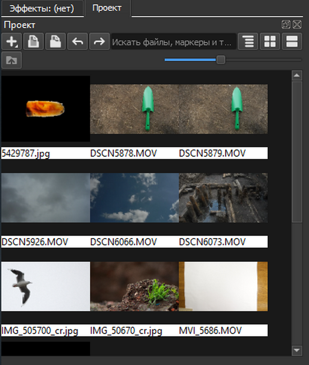Select the 5429787.jpg orange stone thumbnail
Viewport: 309px width, 365px height.
46,109
